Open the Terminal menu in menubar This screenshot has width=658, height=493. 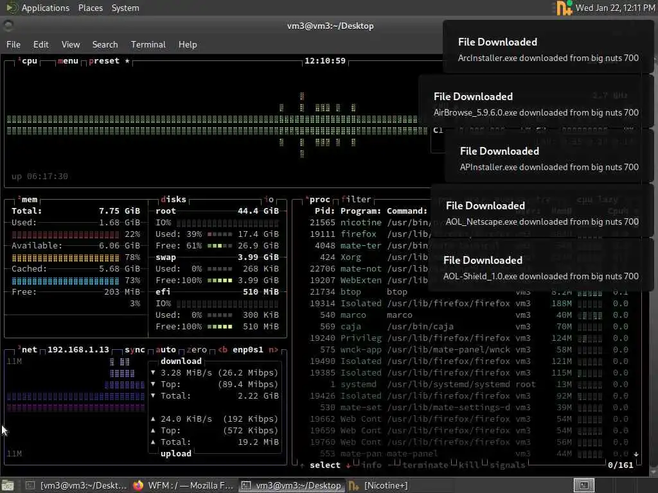pyautogui.click(x=148, y=44)
